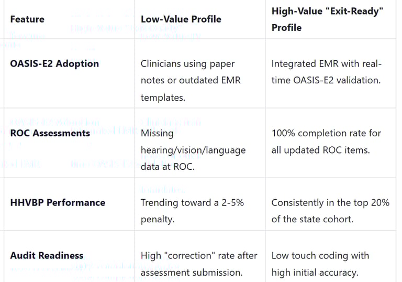This screenshot has width=402, height=282.
Task: Select the OASIS-E2 Adoption row label
Action: click(x=54, y=64)
